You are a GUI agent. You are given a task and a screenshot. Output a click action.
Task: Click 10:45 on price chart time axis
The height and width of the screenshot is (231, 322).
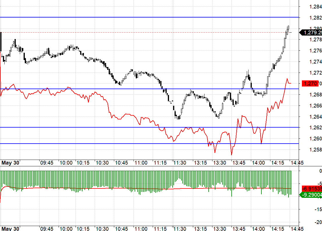click(x=121, y=163)
